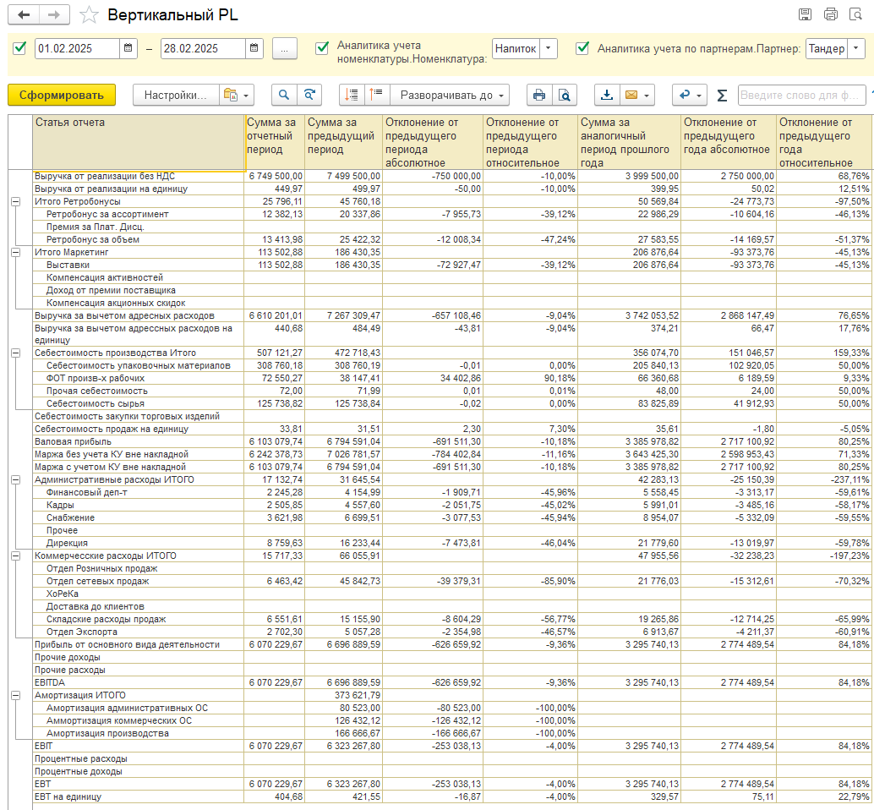Print the report using printer toolbar icon
The width and height of the screenshot is (874, 810).
pyautogui.click(x=538, y=95)
